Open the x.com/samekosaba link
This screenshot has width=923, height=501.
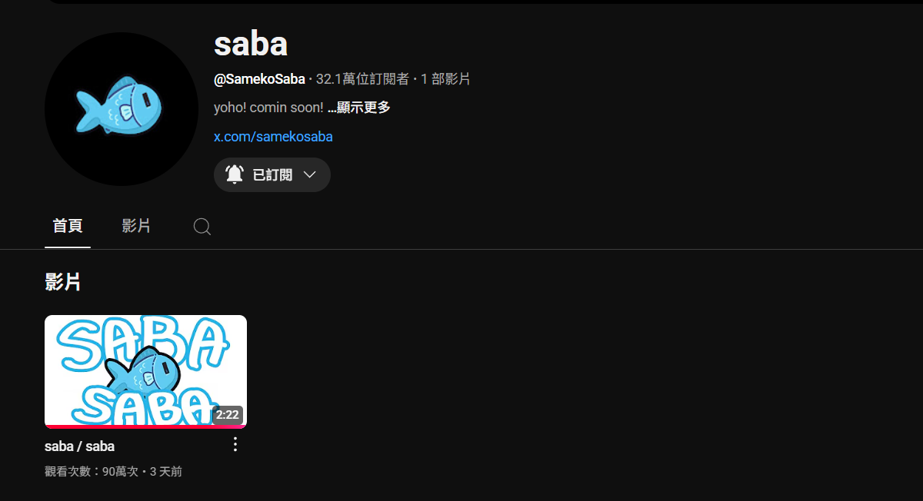click(273, 137)
